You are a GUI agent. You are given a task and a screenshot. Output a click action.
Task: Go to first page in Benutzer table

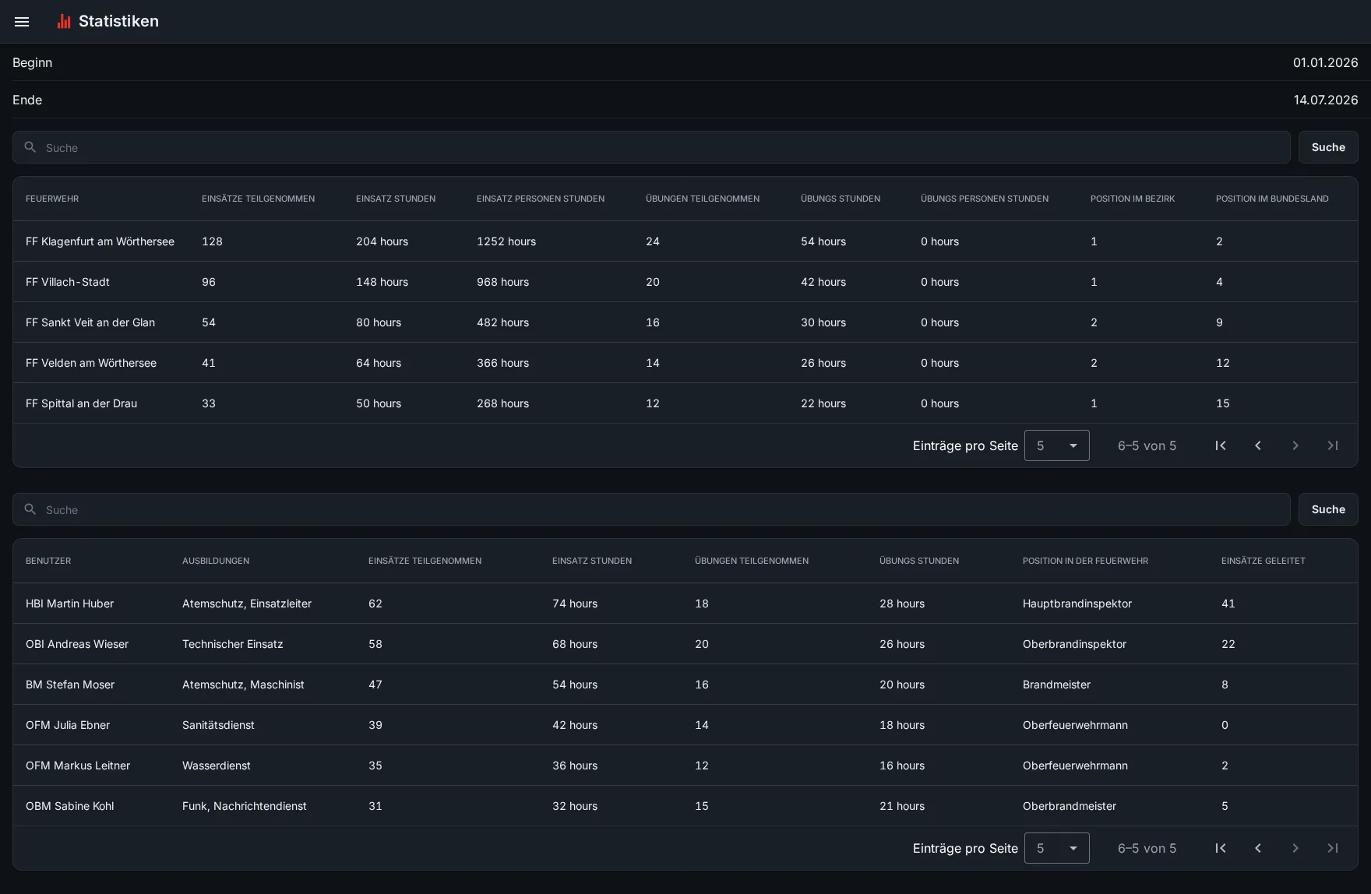[x=1221, y=848]
